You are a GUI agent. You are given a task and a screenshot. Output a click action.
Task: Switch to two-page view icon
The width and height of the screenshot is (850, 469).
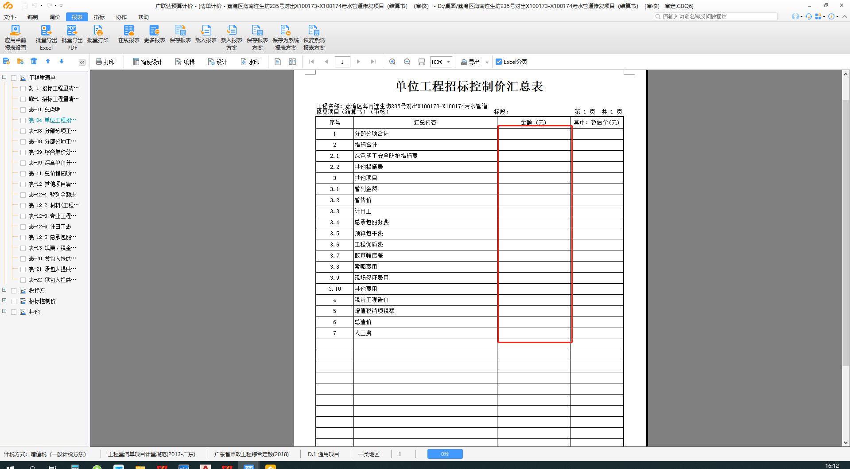click(292, 62)
